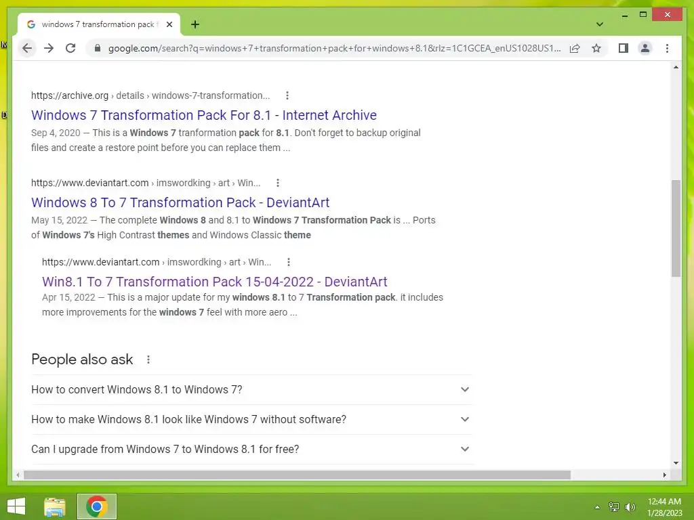The image size is (694, 520).
Task: Open Windows 8 To 7 Transformation Pack link
Action: tap(180, 202)
